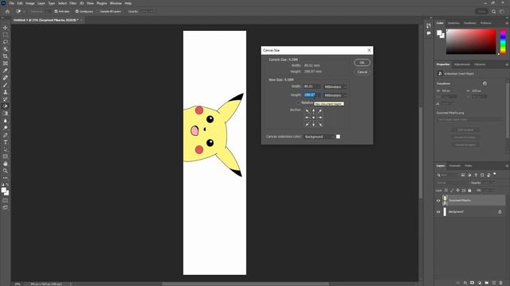Click lock position icon in Layers panel

457,191
